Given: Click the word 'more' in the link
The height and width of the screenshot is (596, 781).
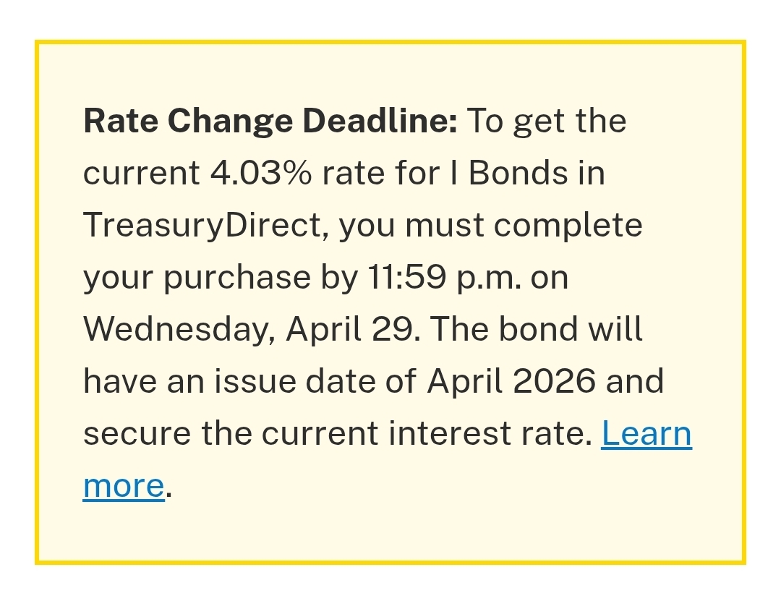Looking at the screenshot, I should 124,485.
